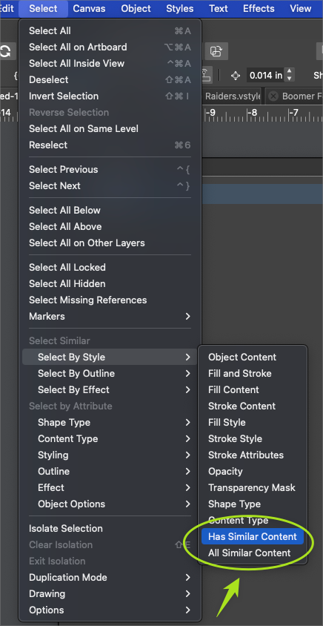Close the Boomer document tab
The image size is (323, 626).
(273, 96)
